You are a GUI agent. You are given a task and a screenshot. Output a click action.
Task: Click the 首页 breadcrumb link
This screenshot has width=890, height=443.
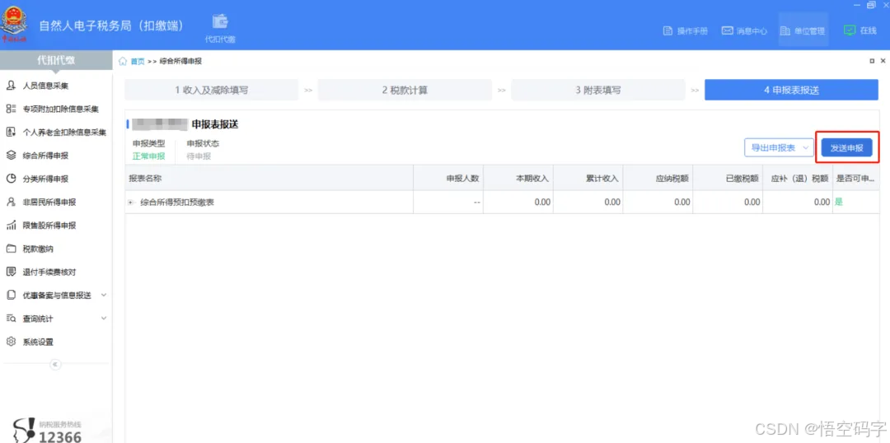click(x=138, y=61)
